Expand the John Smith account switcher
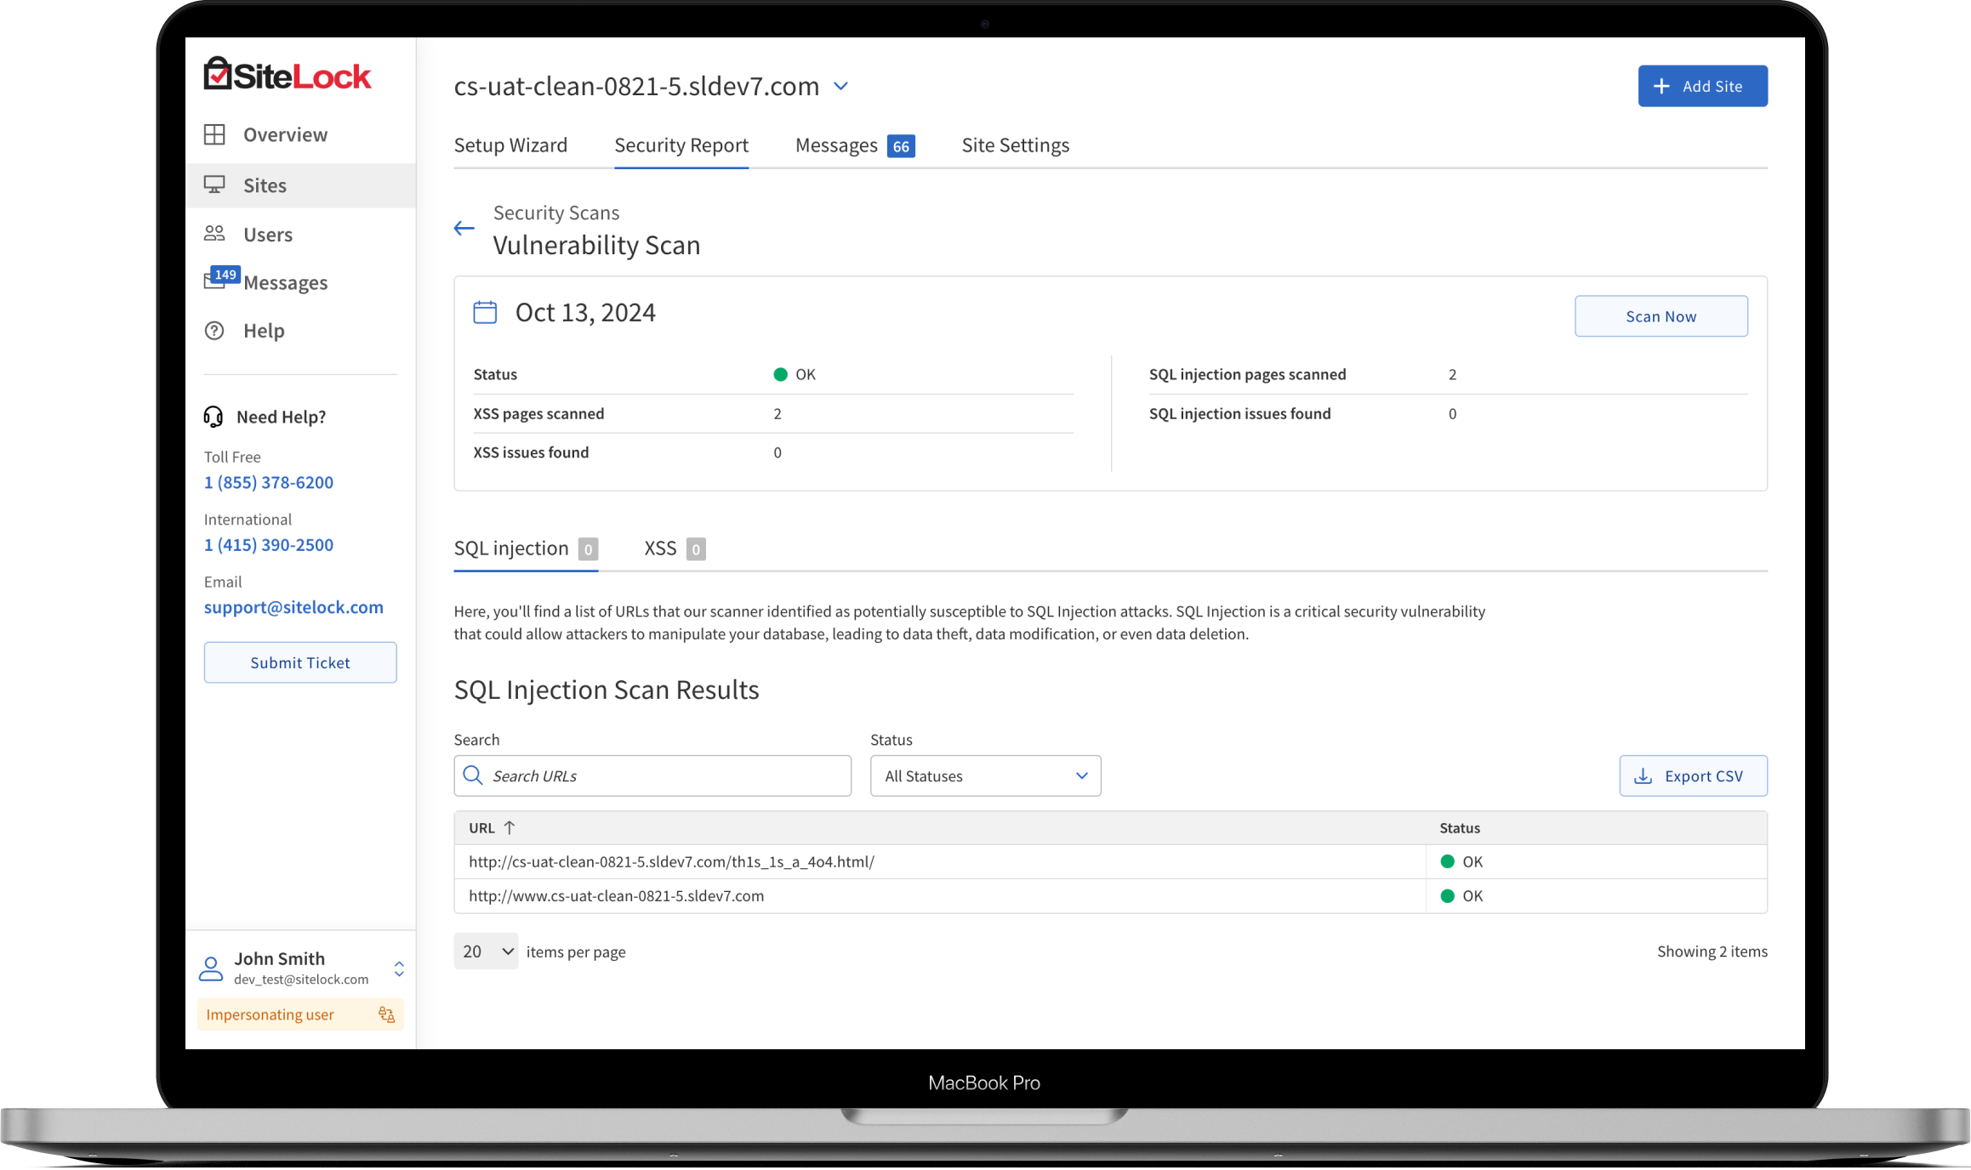Viewport: 1971px width, 1170px height. [x=398, y=968]
